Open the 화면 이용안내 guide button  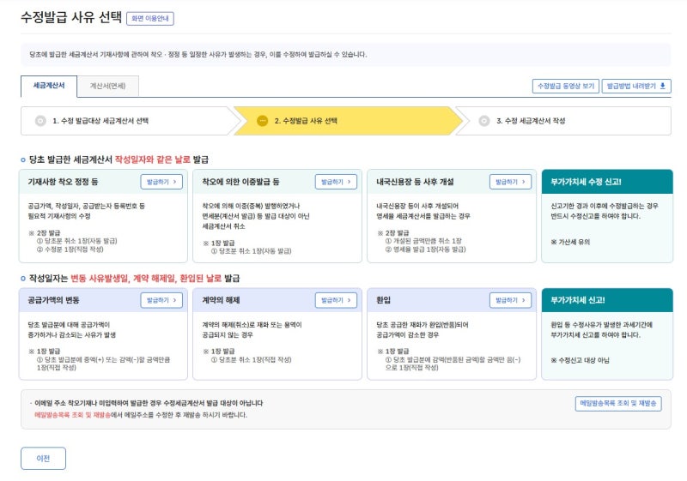coord(149,18)
